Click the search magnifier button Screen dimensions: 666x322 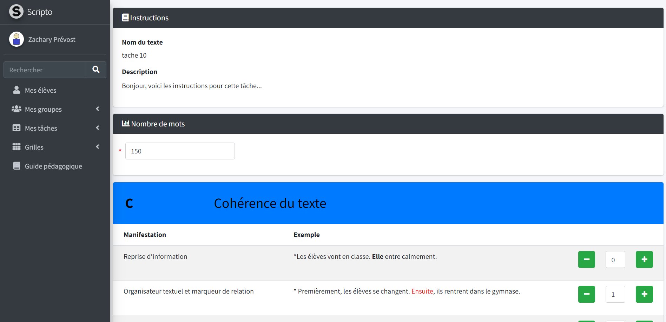coord(96,70)
